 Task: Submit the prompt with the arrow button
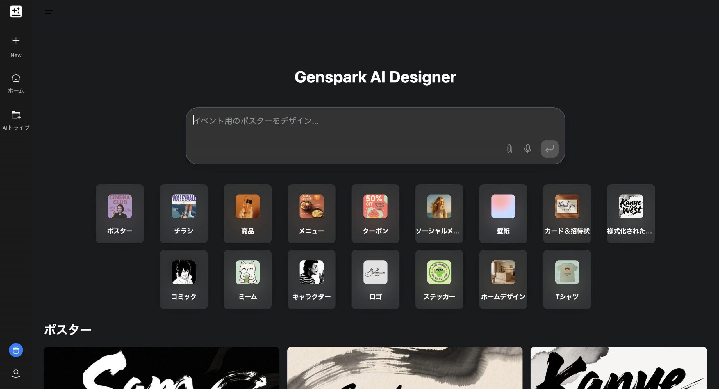[x=550, y=149]
